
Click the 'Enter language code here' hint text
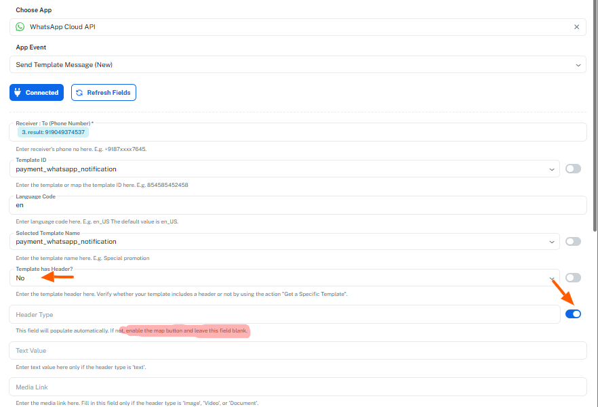[x=97, y=221]
